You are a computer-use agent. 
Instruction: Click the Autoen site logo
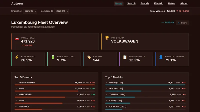tap(17, 3)
